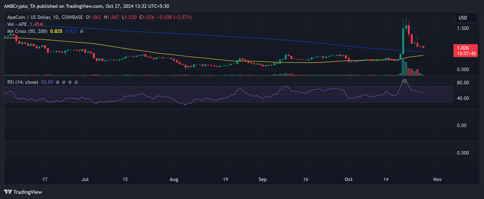This screenshot has width=484, height=199.
Task: Click the RSI (14, close) indicator label
Action: pos(23,82)
